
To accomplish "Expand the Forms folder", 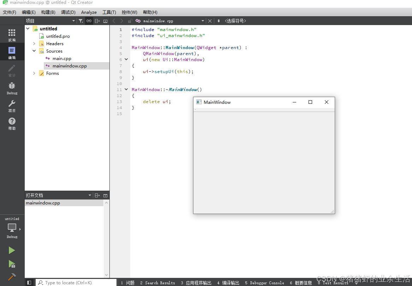I will click(x=34, y=73).
